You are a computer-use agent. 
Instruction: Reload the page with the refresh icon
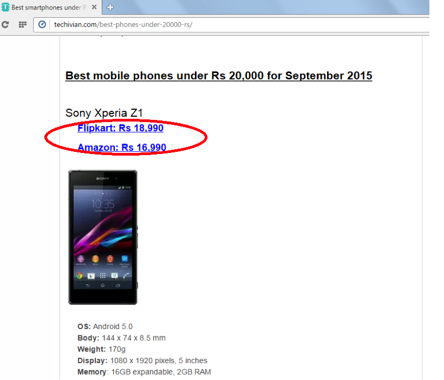5,25
